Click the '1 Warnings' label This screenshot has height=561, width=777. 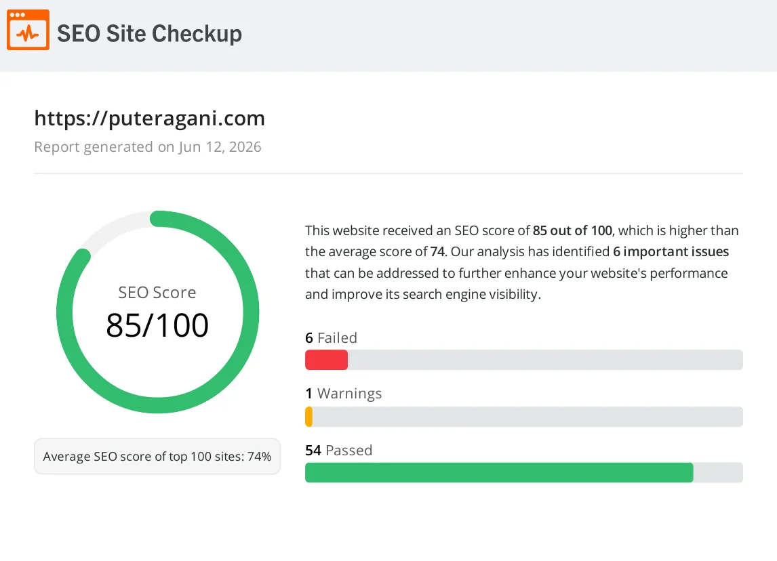[x=343, y=394]
